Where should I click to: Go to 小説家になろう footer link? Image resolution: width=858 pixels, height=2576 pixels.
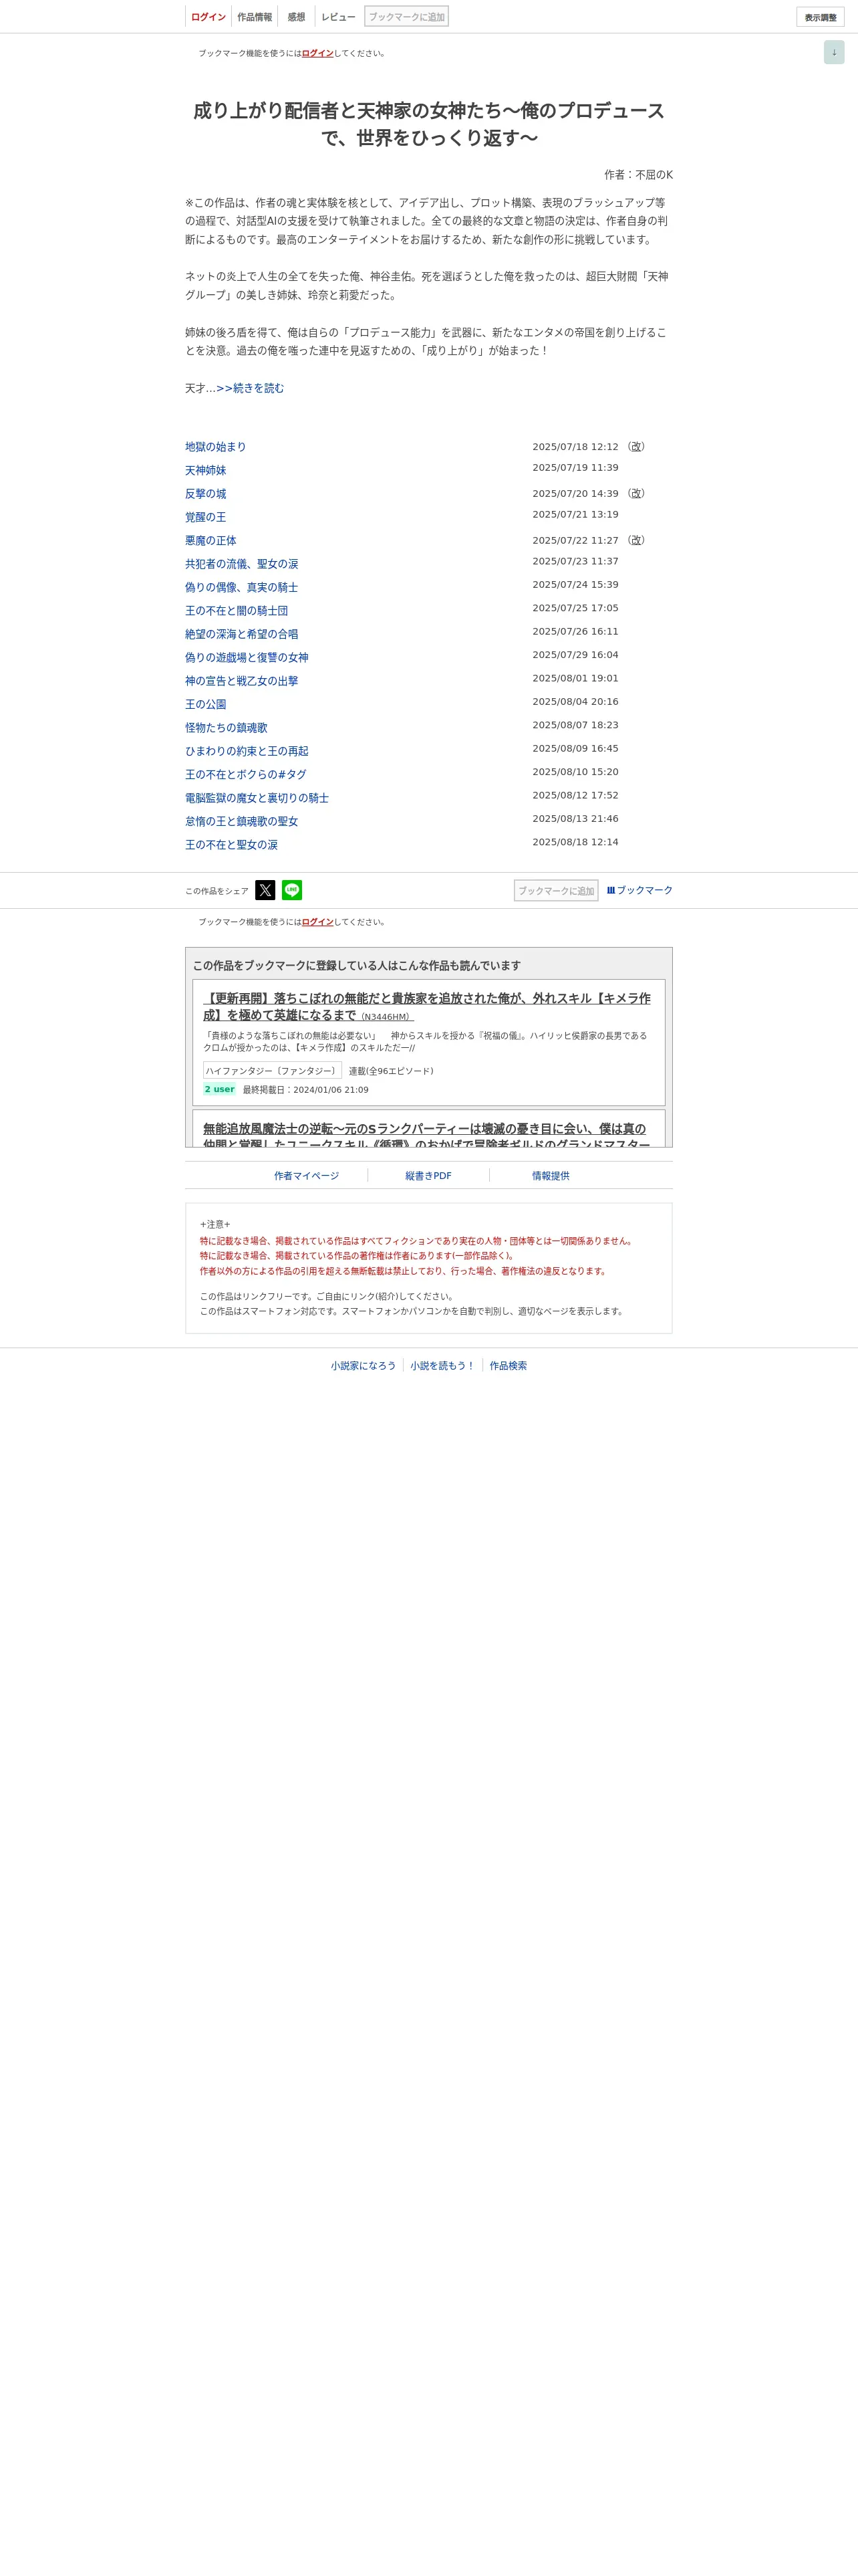364,1366
